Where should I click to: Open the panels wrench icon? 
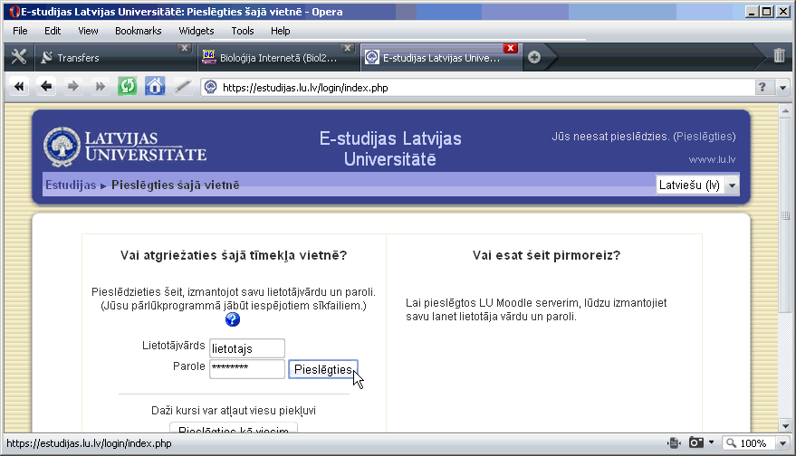(x=19, y=57)
